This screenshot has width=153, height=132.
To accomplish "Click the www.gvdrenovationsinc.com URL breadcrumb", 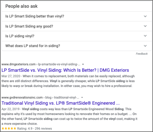I will [40, 97].
